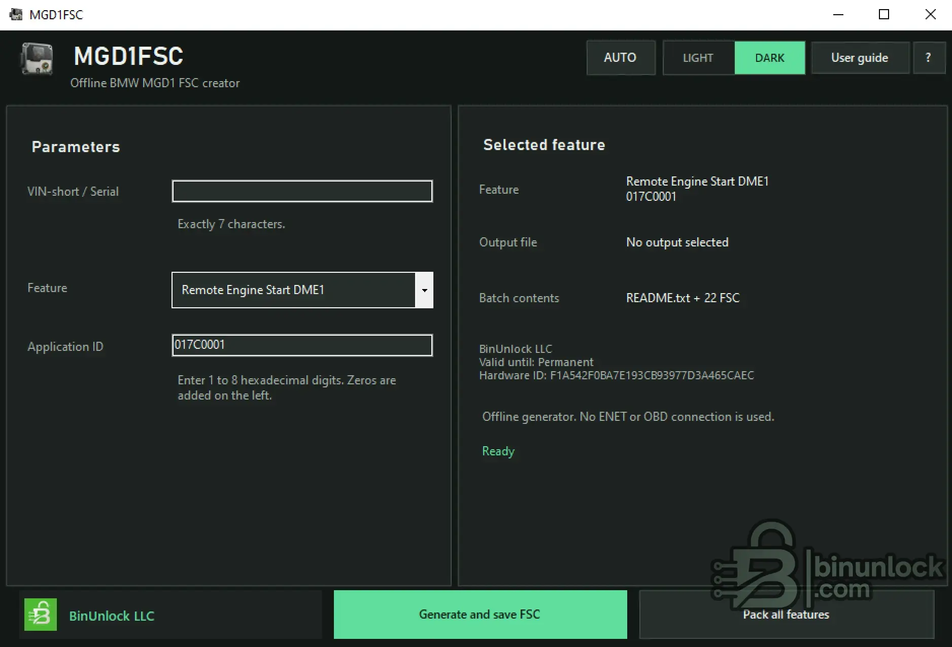Switch theme to AUTO
952x647 pixels.
(x=621, y=58)
